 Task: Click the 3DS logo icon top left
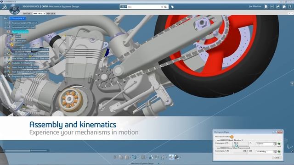[x=5, y=7]
